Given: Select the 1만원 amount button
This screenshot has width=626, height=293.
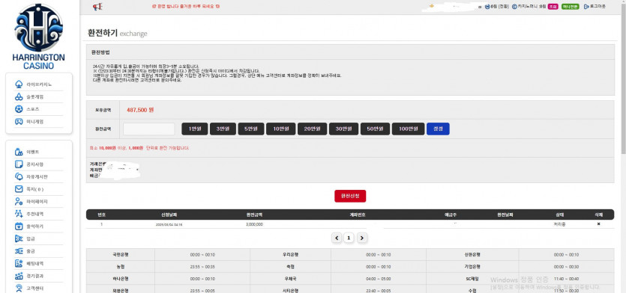Looking at the screenshot, I should pyautogui.click(x=194, y=129).
